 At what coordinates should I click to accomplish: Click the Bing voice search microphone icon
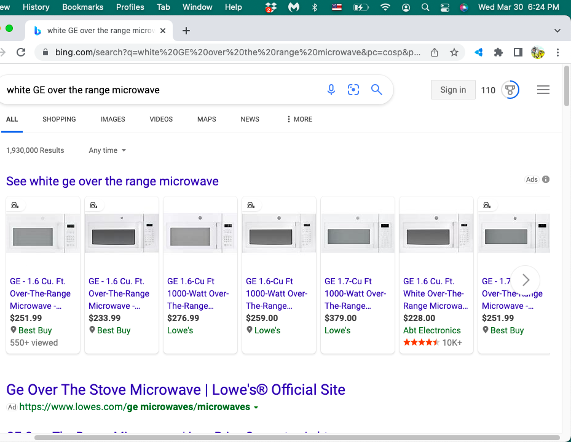pyautogui.click(x=331, y=90)
